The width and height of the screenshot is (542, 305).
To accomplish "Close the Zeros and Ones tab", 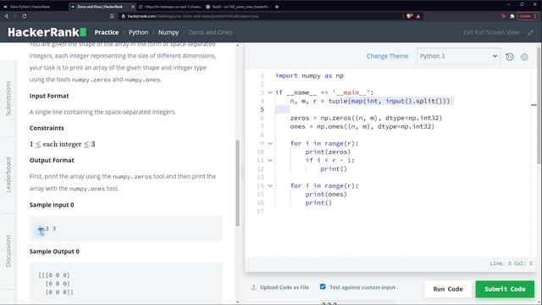I will pos(133,7).
